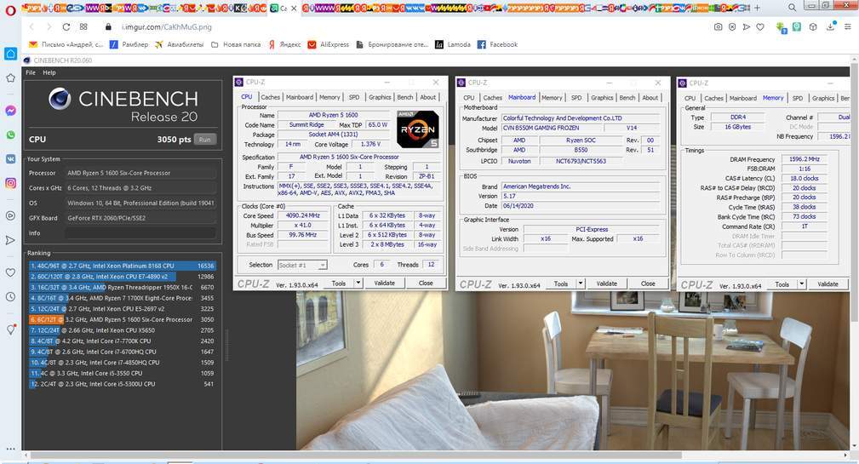Select Memory tab in first CPU-Z window

(329, 97)
